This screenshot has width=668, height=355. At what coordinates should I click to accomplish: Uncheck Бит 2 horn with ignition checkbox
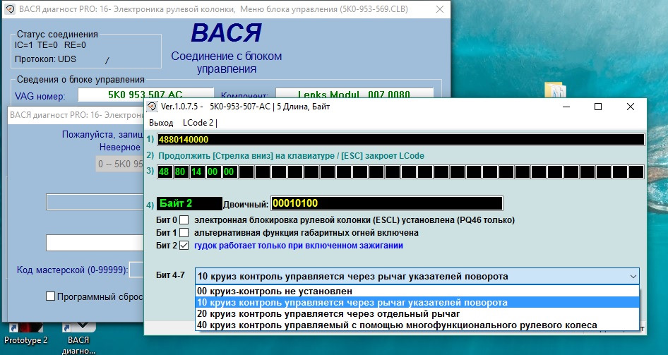184,246
